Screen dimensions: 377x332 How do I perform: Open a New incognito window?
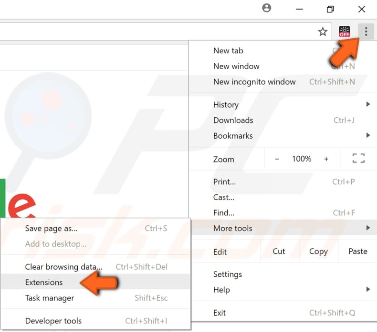coord(283,82)
